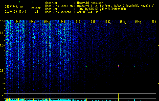
Task: Click the meteor count value 29
Action: pyautogui.click(x=37, y=12)
